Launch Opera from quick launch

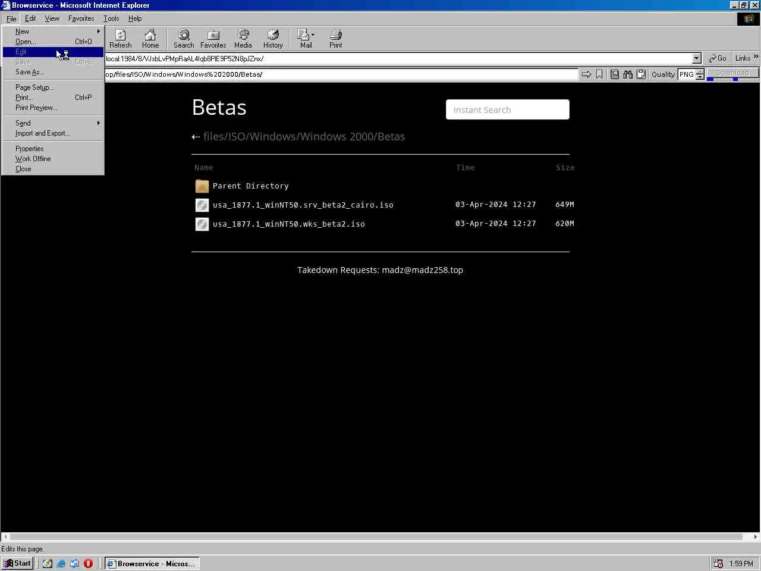[89, 563]
